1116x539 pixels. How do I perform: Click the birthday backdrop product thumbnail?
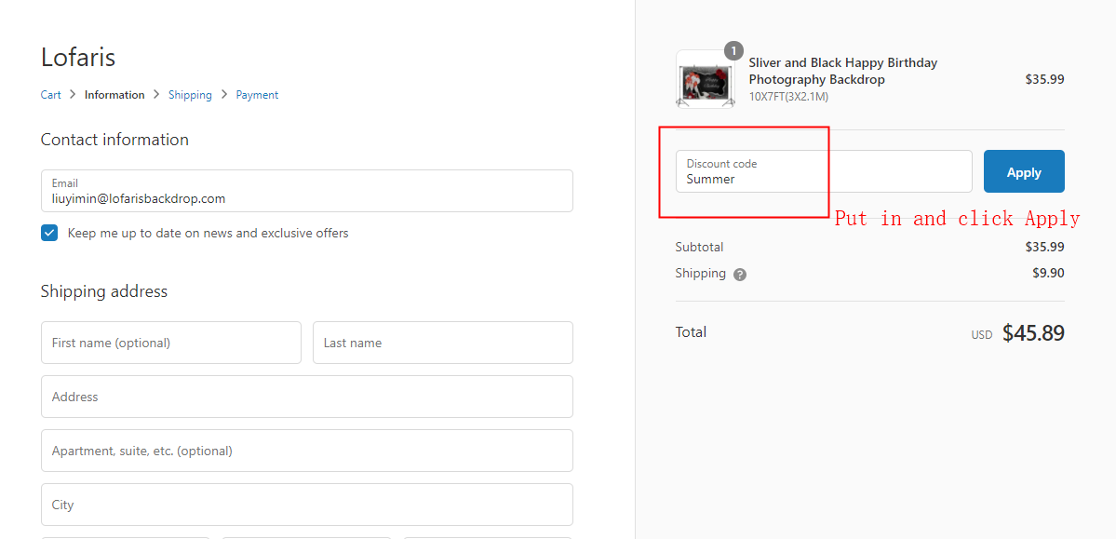[705, 81]
